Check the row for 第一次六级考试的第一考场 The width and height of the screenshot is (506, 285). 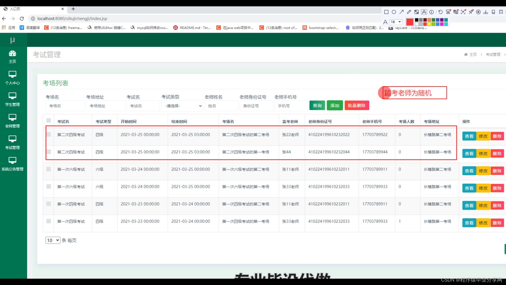pyautogui.click(x=48, y=186)
